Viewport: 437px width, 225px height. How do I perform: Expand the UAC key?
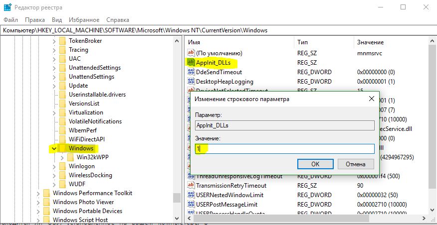tap(54, 59)
